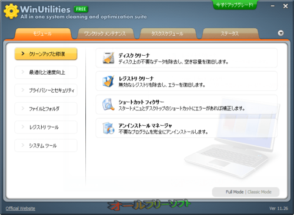The height and width of the screenshot is (215, 294).
Task: Click the green FREE badge
Action: pyautogui.click(x=81, y=9)
